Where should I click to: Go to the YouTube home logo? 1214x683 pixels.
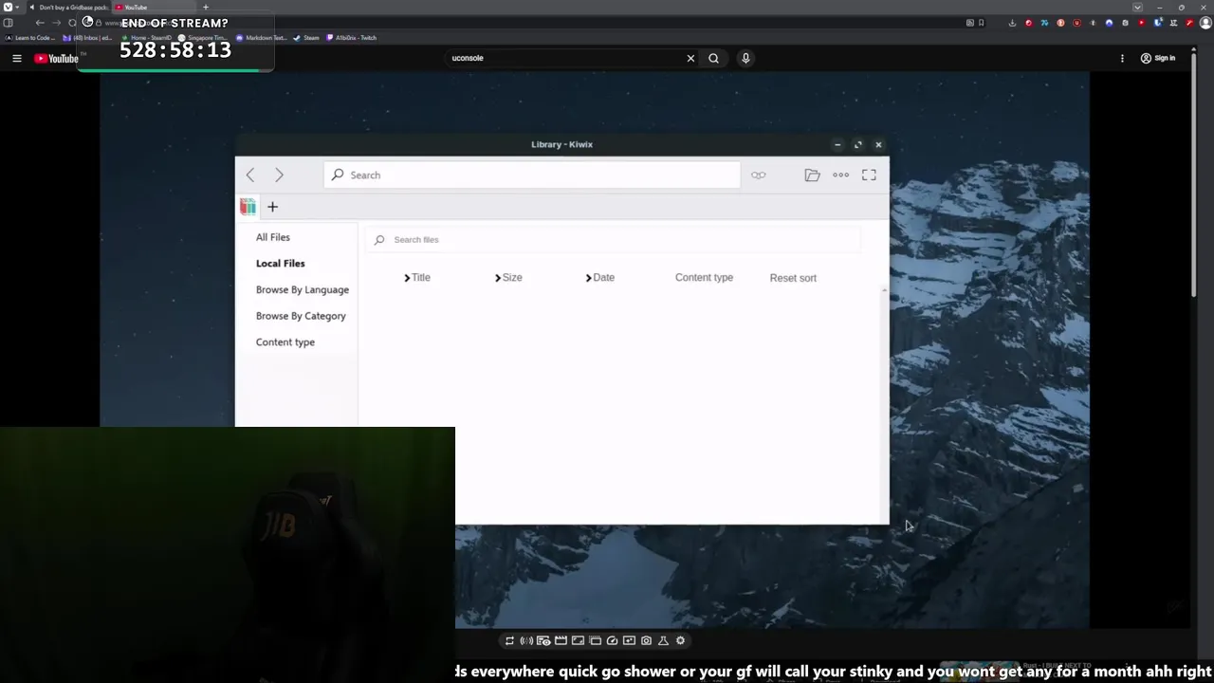[57, 59]
